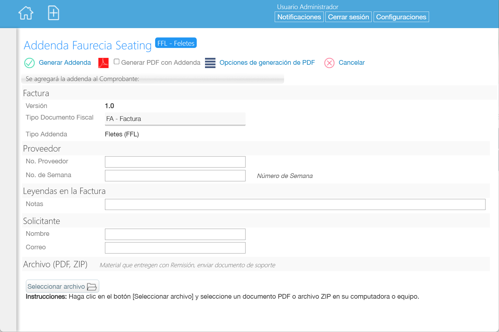Click the Usuario Administrador label

(308, 7)
